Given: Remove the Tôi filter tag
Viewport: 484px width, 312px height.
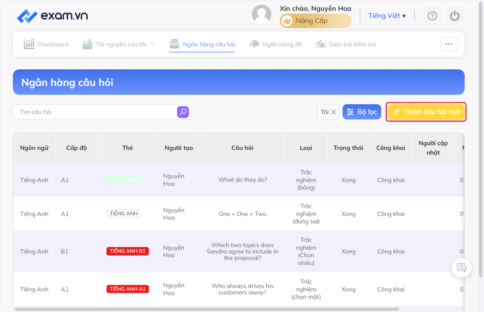Looking at the screenshot, I should [x=334, y=112].
